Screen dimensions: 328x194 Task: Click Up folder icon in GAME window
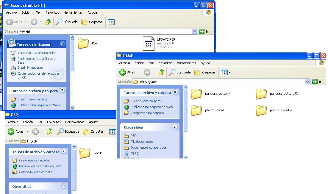click(x=161, y=73)
